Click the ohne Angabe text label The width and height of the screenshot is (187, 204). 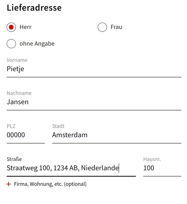tap(37, 44)
